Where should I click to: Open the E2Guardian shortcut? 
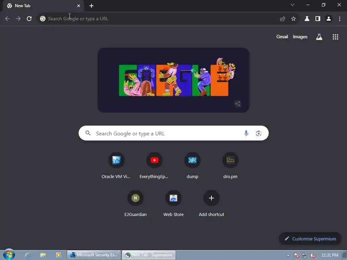click(136, 203)
